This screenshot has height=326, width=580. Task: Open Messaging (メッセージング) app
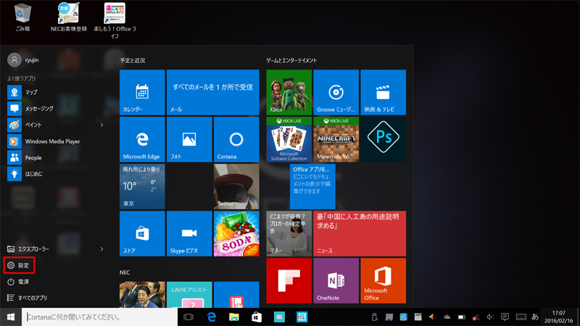(x=56, y=109)
